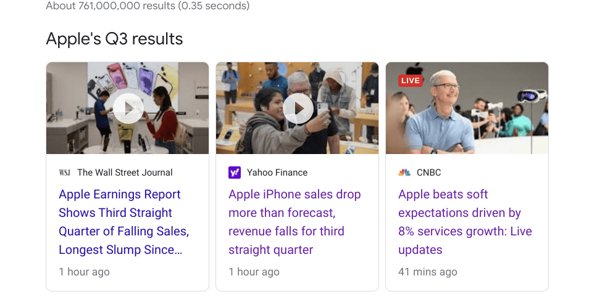Click the '41 mins ago' timestamp
The height and width of the screenshot is (297, 589).
[428, 272]
